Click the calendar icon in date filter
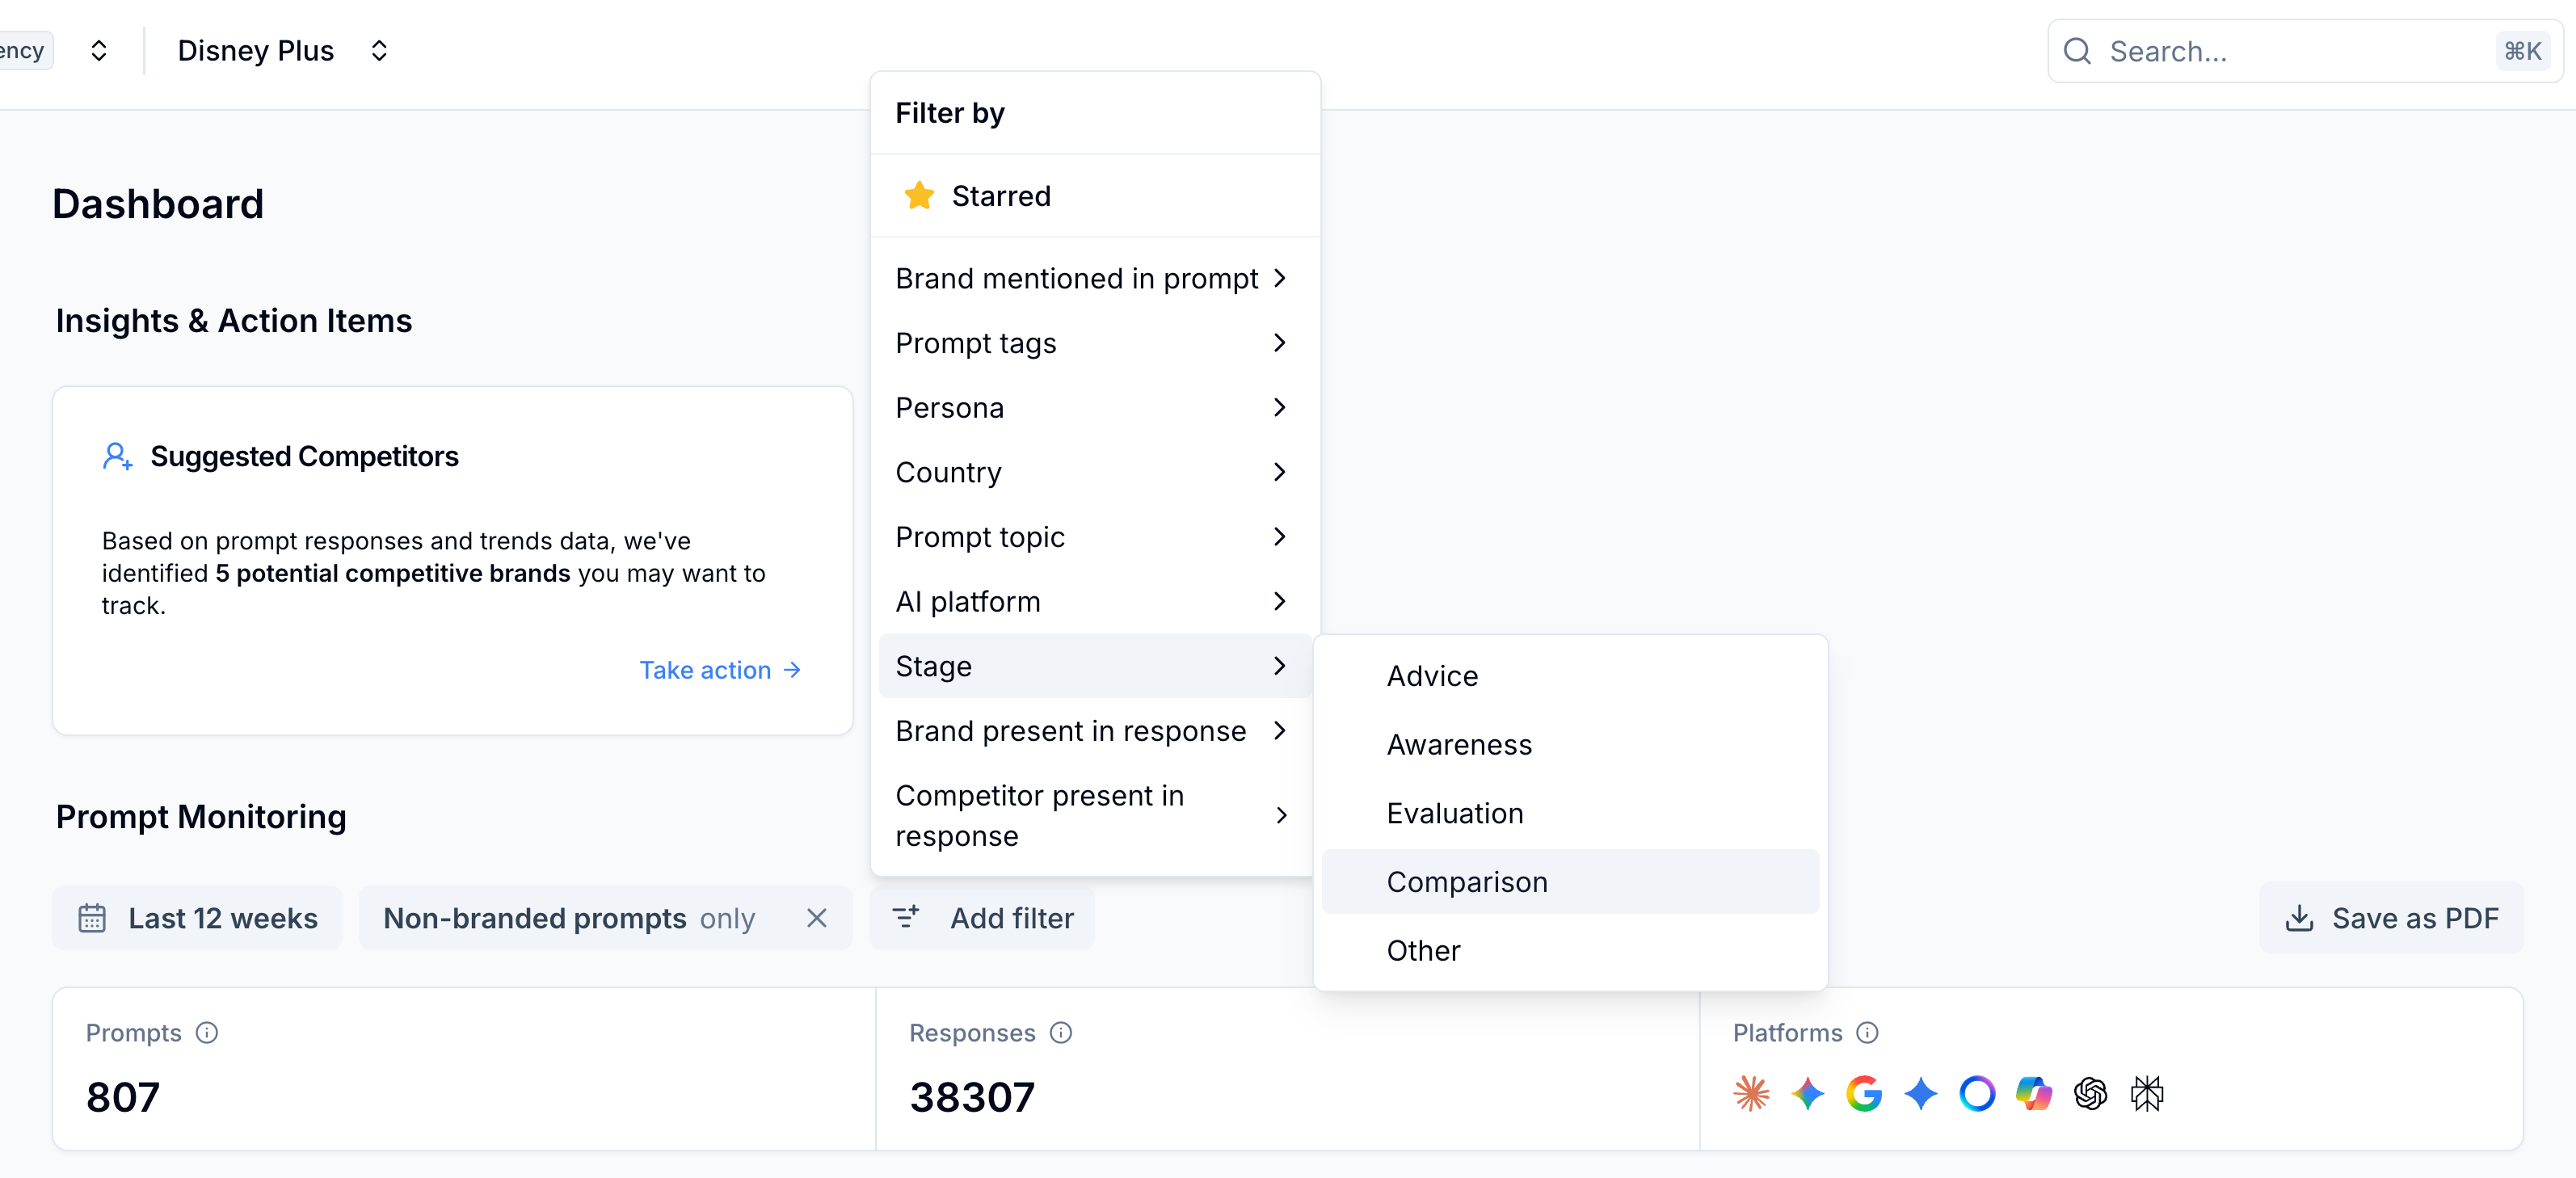The height and width of the screenshot is (1178, 2576). tap(92, 918)
